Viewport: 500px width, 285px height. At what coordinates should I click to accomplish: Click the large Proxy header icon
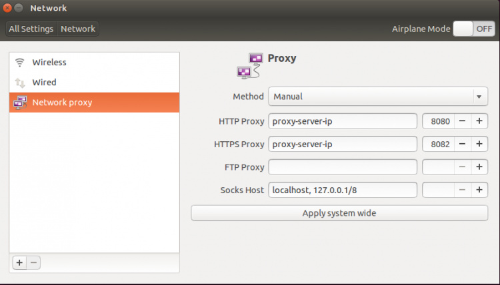point(250,65)
